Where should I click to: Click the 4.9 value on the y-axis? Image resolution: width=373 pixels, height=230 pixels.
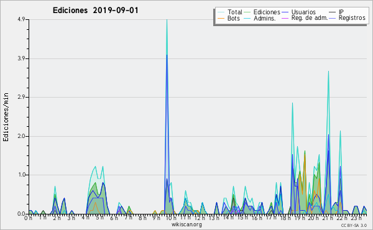(21, 19)
